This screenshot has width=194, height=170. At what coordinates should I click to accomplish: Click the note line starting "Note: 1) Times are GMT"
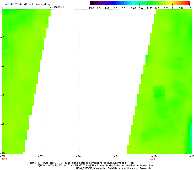click(x=82, y=163)
